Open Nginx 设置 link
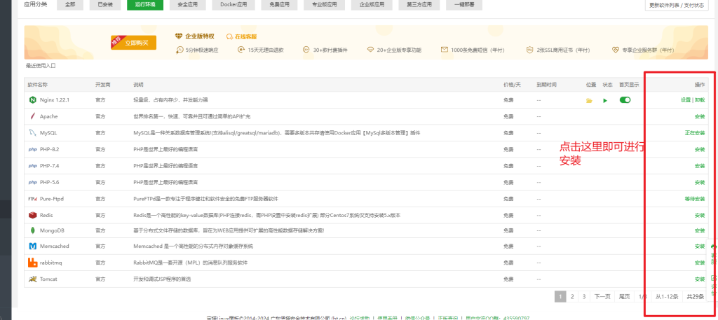Viewport: 718px width, 320px height. 685,100
